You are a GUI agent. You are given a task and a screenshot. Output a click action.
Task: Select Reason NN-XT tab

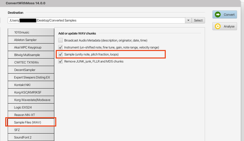click(x=31, y=115)
